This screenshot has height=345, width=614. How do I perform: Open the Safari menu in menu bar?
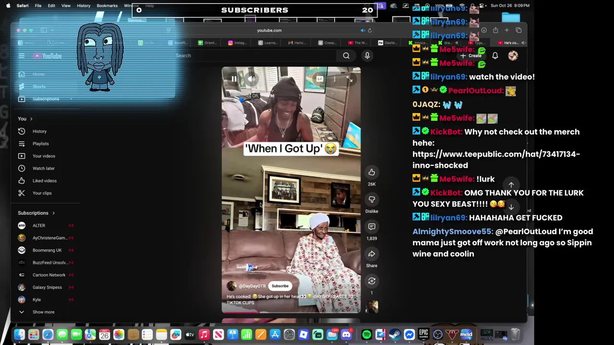pos(22,6)
